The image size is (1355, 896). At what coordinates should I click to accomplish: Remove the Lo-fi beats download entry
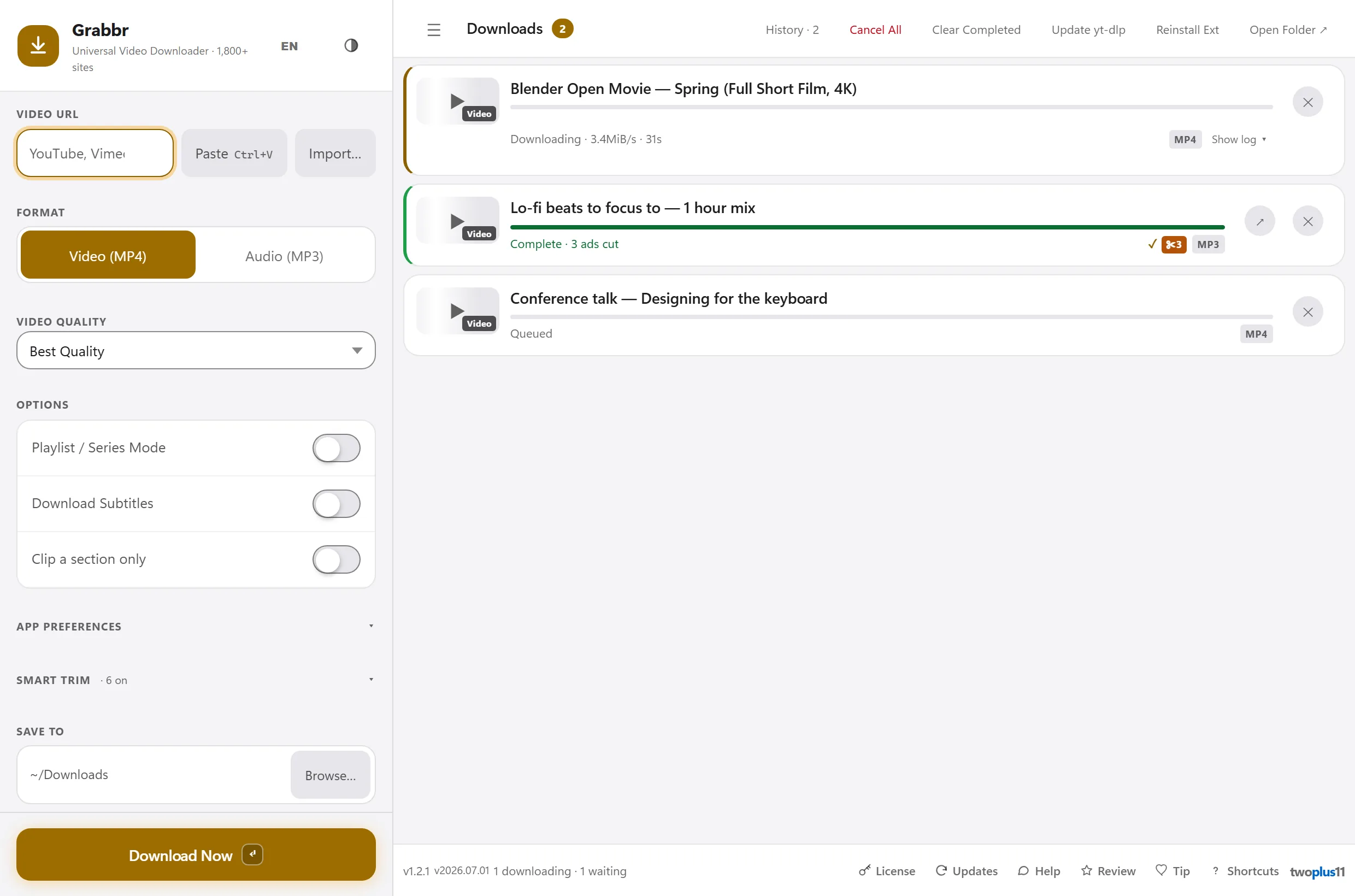click(x=1307, y=221)
